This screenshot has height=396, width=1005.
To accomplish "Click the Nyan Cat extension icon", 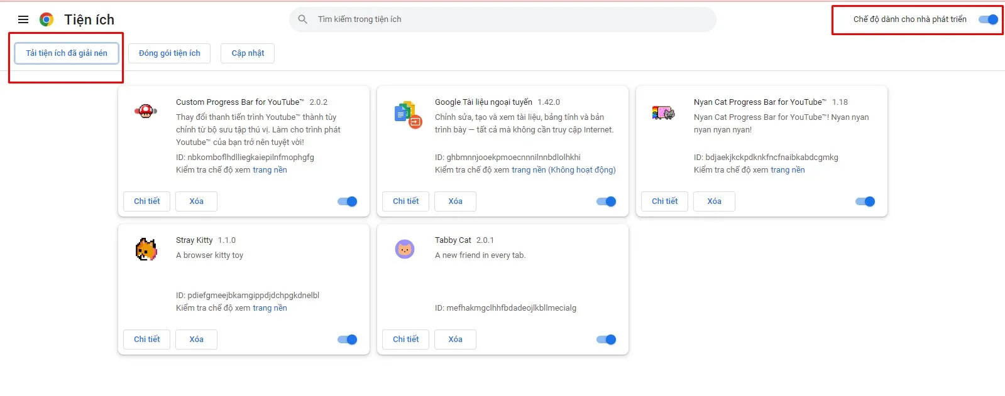I will pos(663,113).
